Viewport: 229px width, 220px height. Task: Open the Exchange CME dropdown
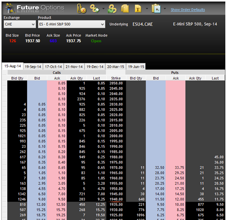pos(20,24)
